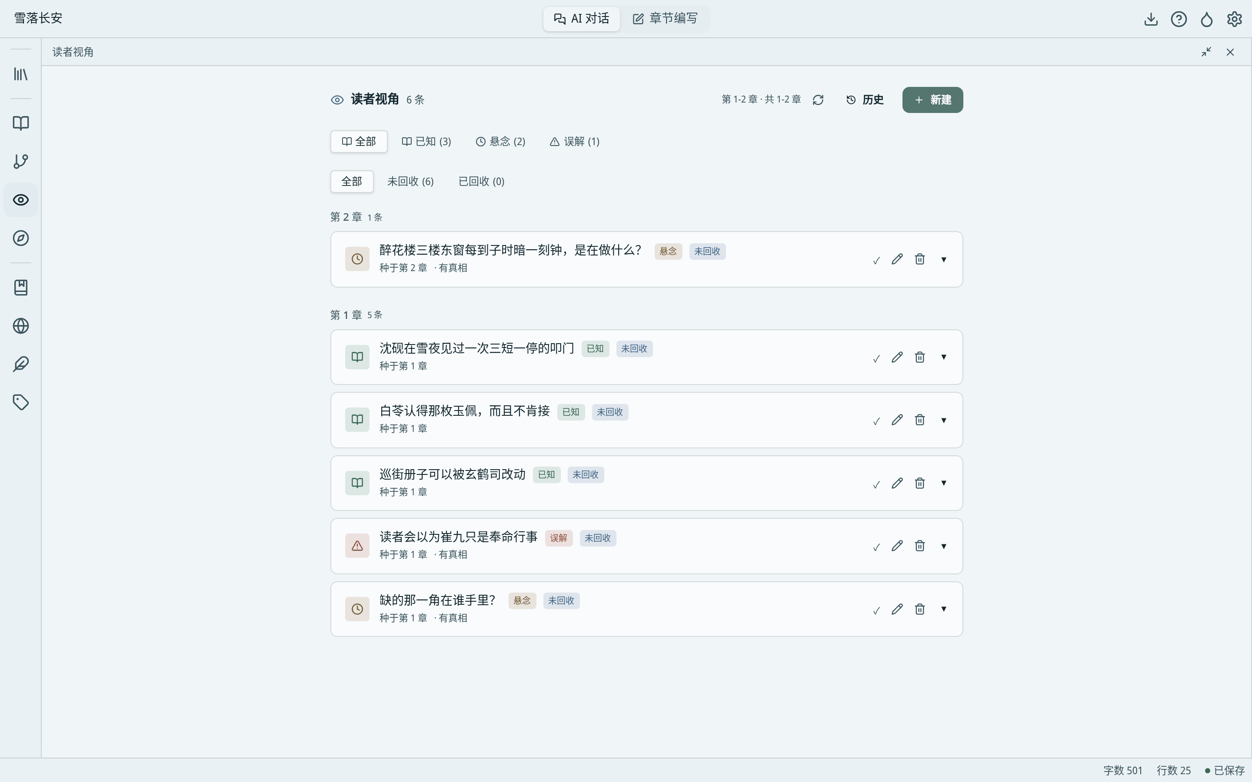Expand the 缺的那一角 entry details
The width and height of the screenshot is (1252, 782).
(944, 609)
